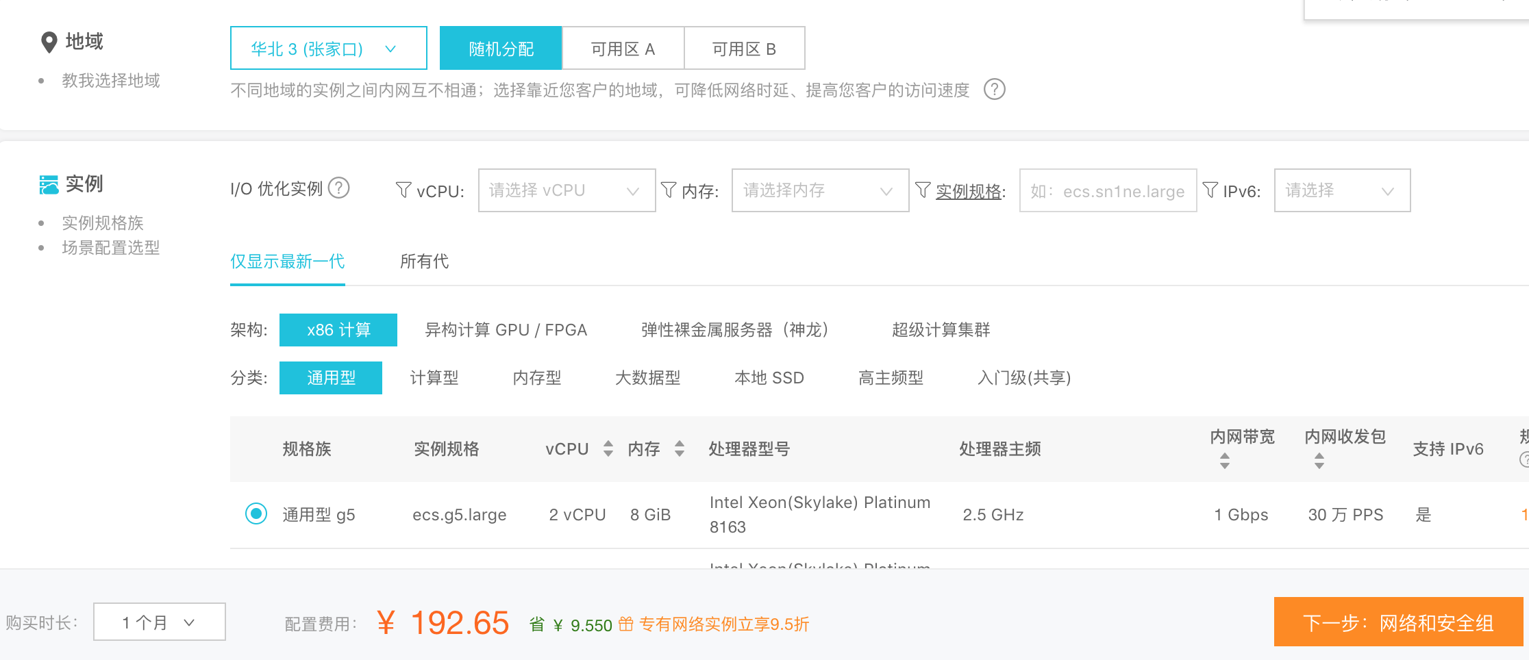
Task: Sort table by 内存 column arrows
Action: [680, 448]
